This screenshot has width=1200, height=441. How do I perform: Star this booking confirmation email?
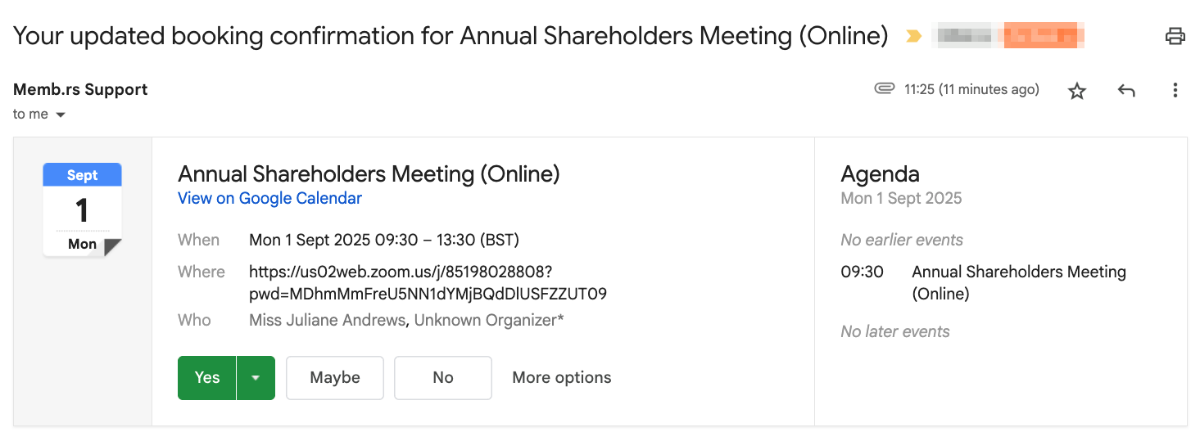(1077, 91)
